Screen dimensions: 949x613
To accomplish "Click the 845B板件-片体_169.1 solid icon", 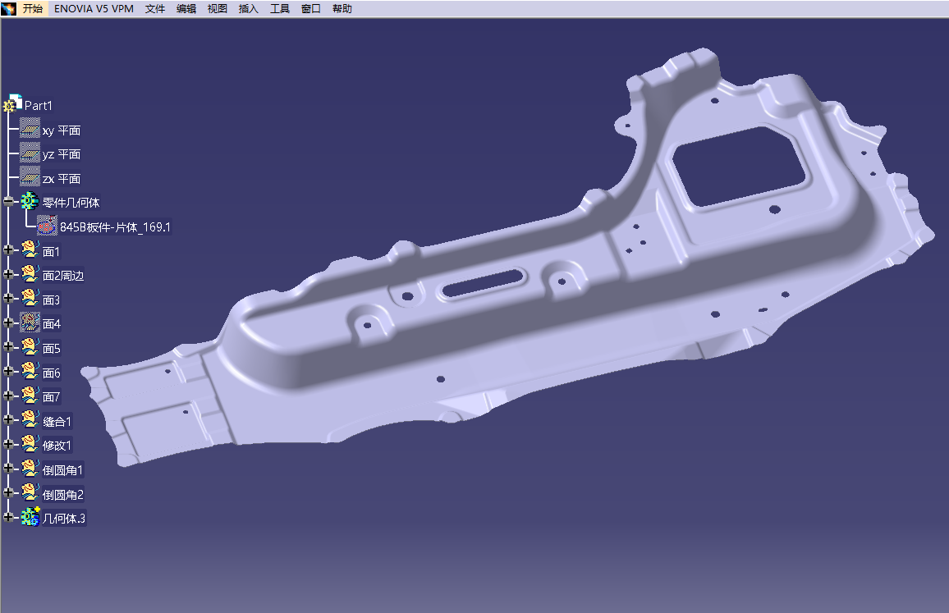I will 48,226.
